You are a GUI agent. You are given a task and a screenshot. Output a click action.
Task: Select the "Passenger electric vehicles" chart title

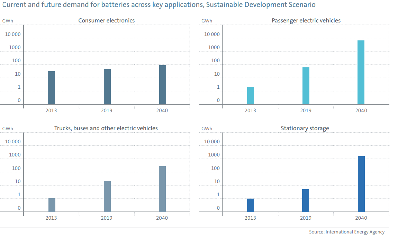point(306,20)
